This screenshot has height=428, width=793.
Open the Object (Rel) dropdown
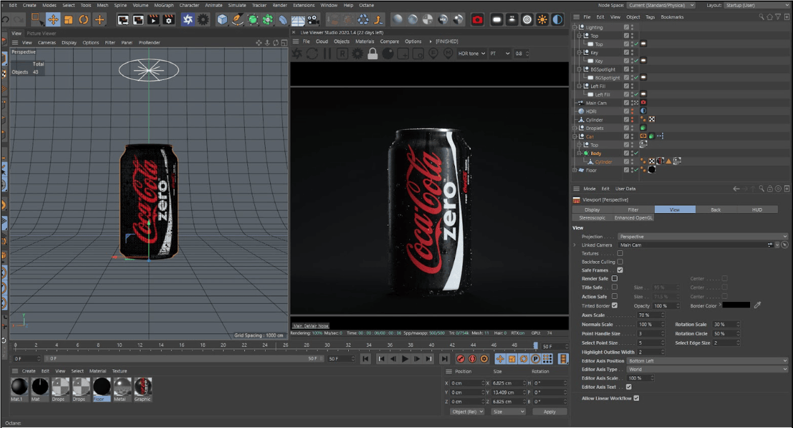pos(467,412)
